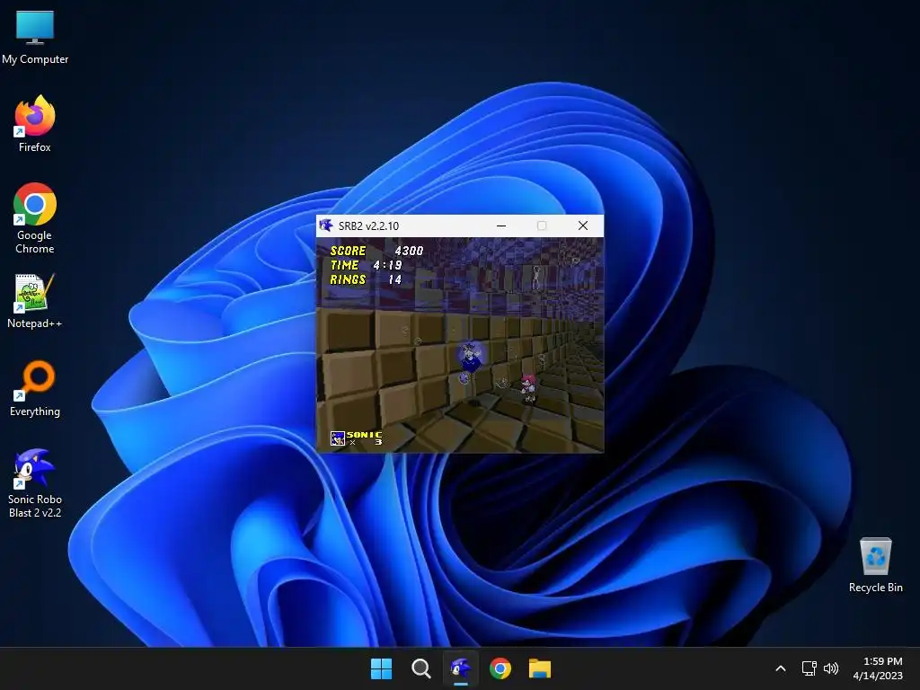The width and height of the screenshot is (920, 690).
Task: Click the Sonic lives icon in the HUD
Action: click(x=338, y=438)
